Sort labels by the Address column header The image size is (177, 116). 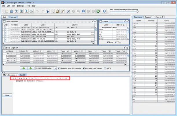[x=120, y=25]
